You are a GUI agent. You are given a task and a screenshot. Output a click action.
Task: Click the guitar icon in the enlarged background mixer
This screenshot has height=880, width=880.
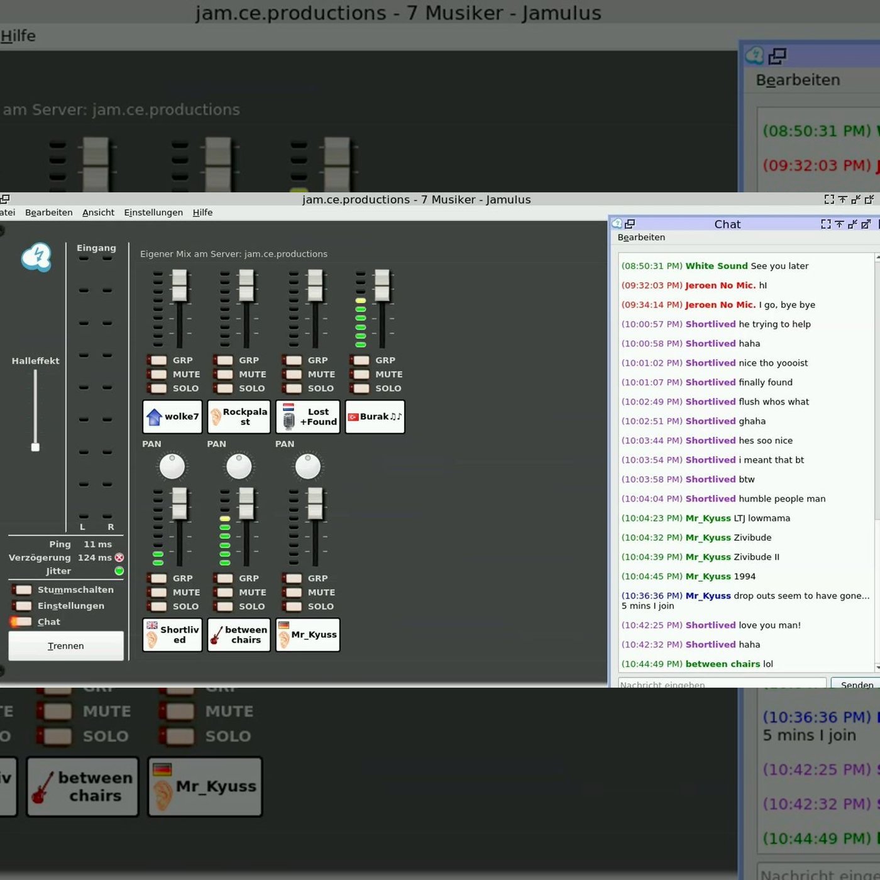tap(42, 788)
